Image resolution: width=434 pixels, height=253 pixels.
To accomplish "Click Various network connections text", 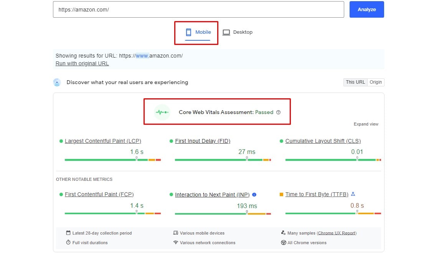I will point(208,243).
